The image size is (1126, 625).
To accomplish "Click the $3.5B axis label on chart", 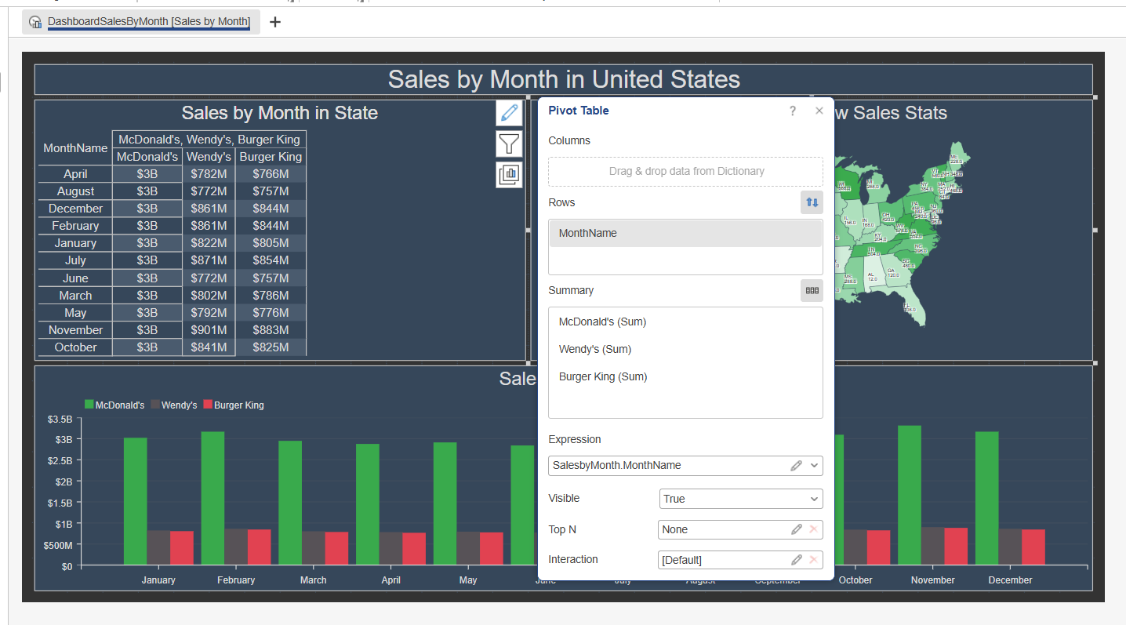I will [60, 420].
